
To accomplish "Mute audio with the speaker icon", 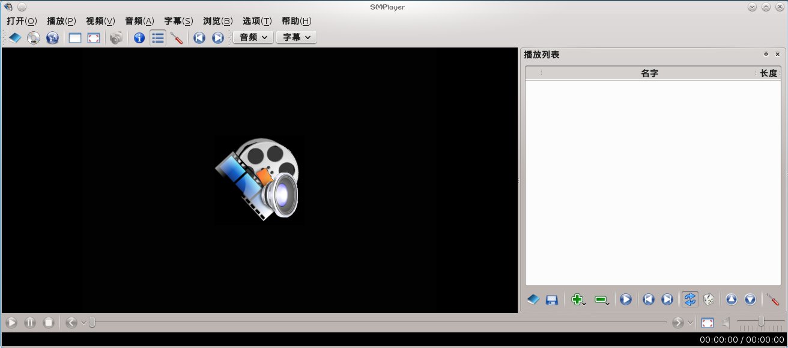I will (726, 323).
